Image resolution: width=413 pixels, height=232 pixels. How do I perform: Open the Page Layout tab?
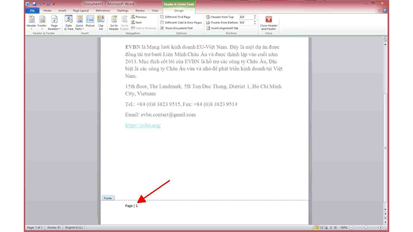(80, 10)
